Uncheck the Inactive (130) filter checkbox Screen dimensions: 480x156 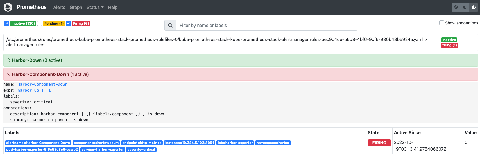tap(7, 23)
